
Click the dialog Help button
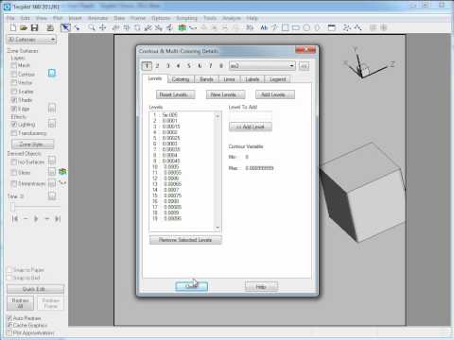(x=261, y=286)
